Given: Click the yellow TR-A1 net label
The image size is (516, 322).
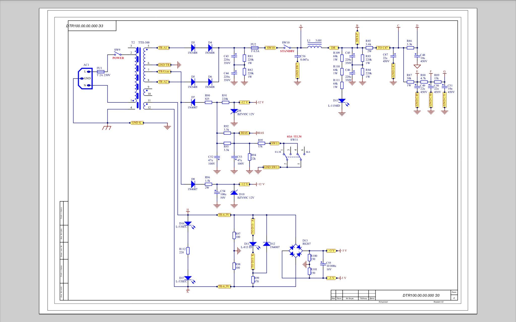Looking at the screenshot, I should click(164, 48).
